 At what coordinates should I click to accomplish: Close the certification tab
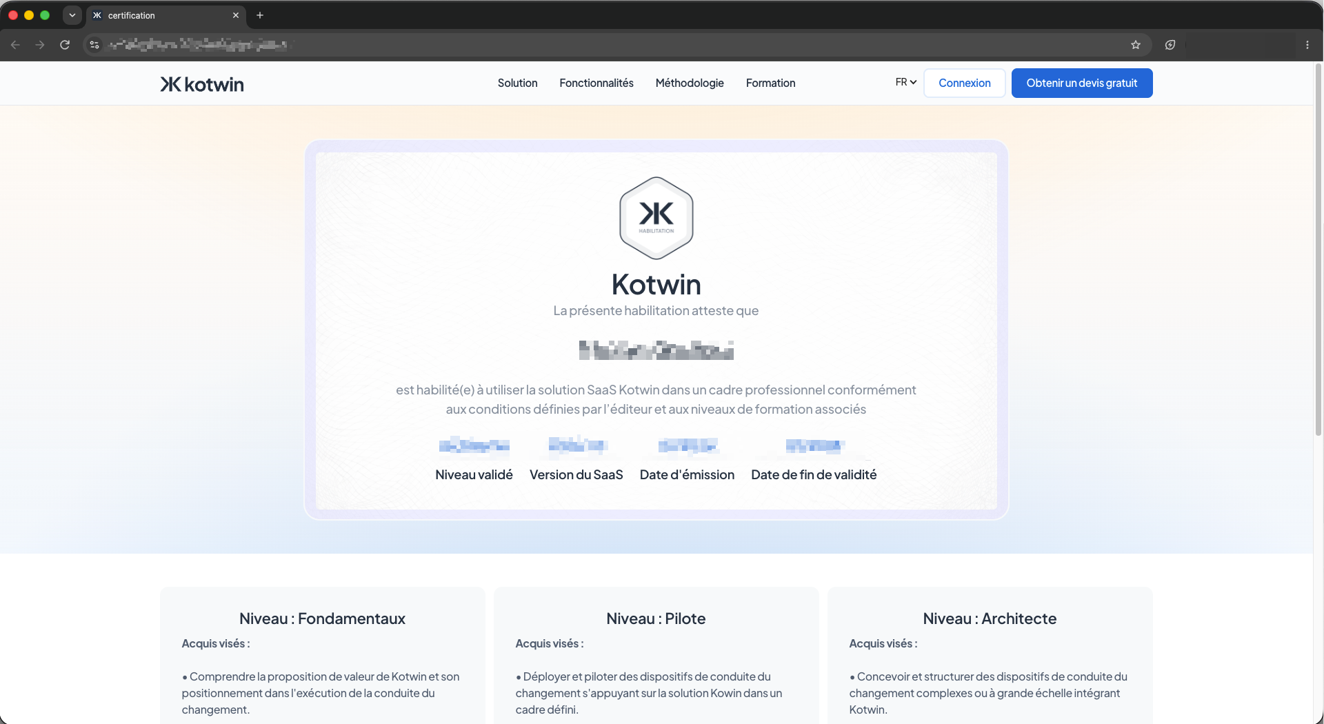(x=236, y=15)
